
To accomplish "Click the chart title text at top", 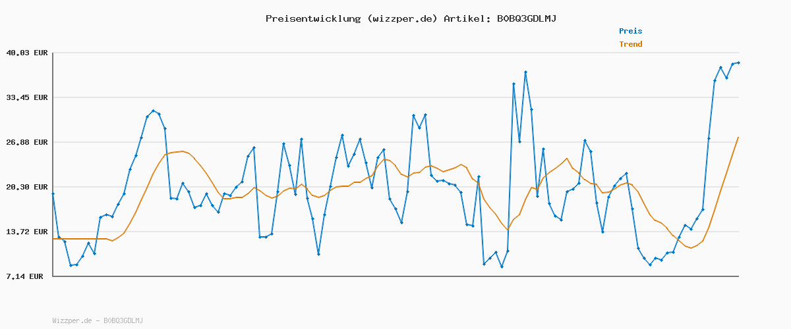I will pyautogui.click(x=411, y=18).
